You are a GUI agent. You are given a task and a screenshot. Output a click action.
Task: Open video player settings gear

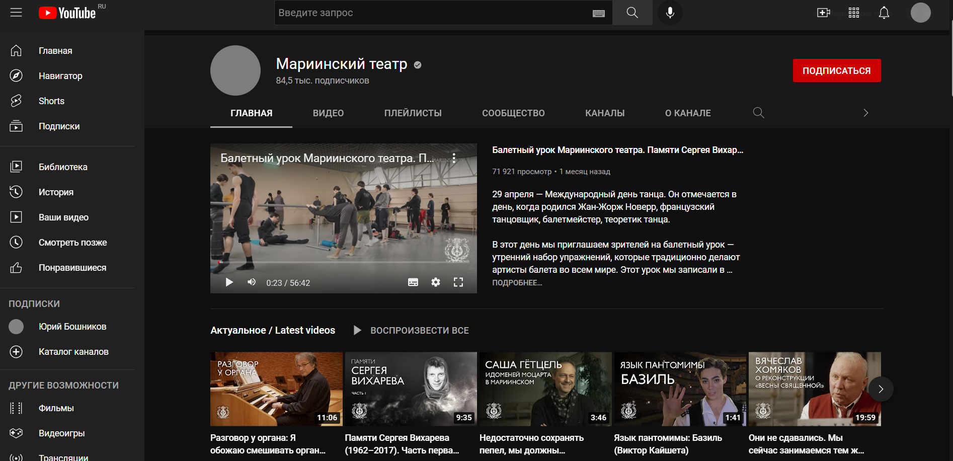[436, 282]
